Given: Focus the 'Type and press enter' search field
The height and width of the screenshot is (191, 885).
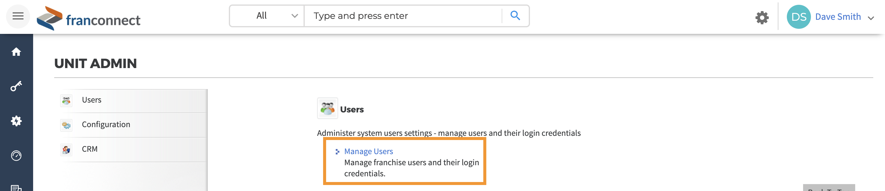Looking at the screenshot, I should point(403,16).
